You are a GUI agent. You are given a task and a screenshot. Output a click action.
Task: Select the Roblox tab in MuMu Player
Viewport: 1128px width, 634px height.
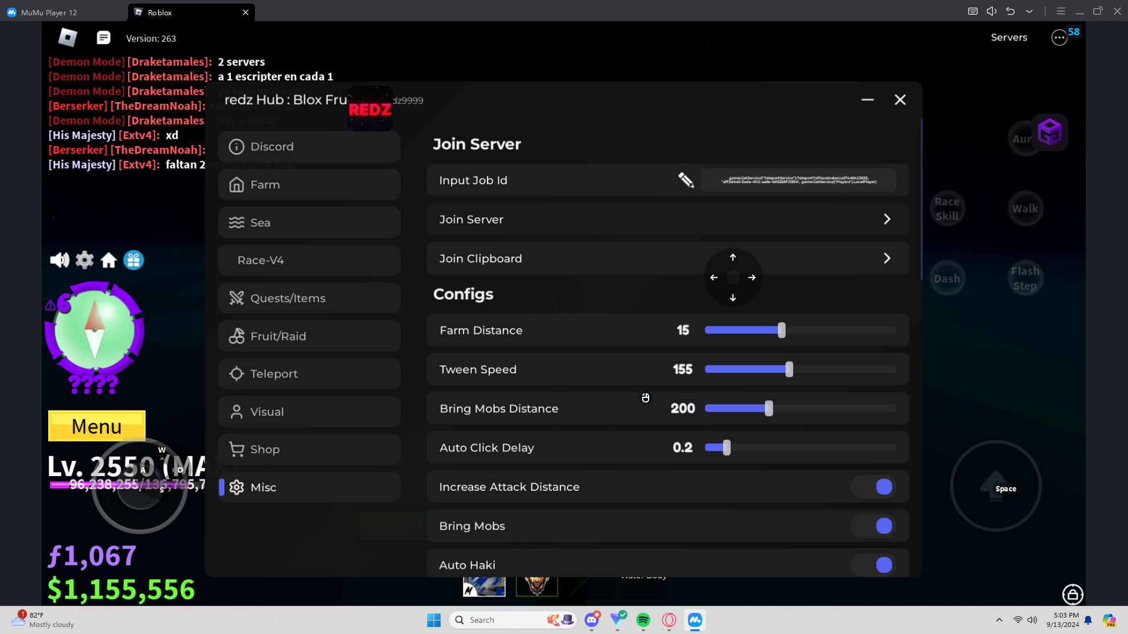coord(191,12)
